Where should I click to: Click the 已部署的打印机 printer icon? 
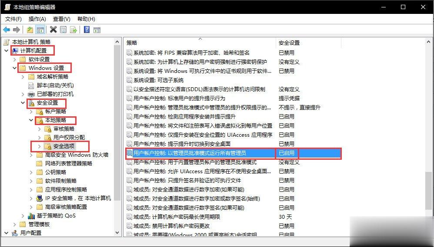point(31,94)
